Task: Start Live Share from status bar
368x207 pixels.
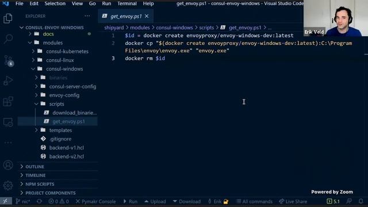Action: tap(293, 201)
